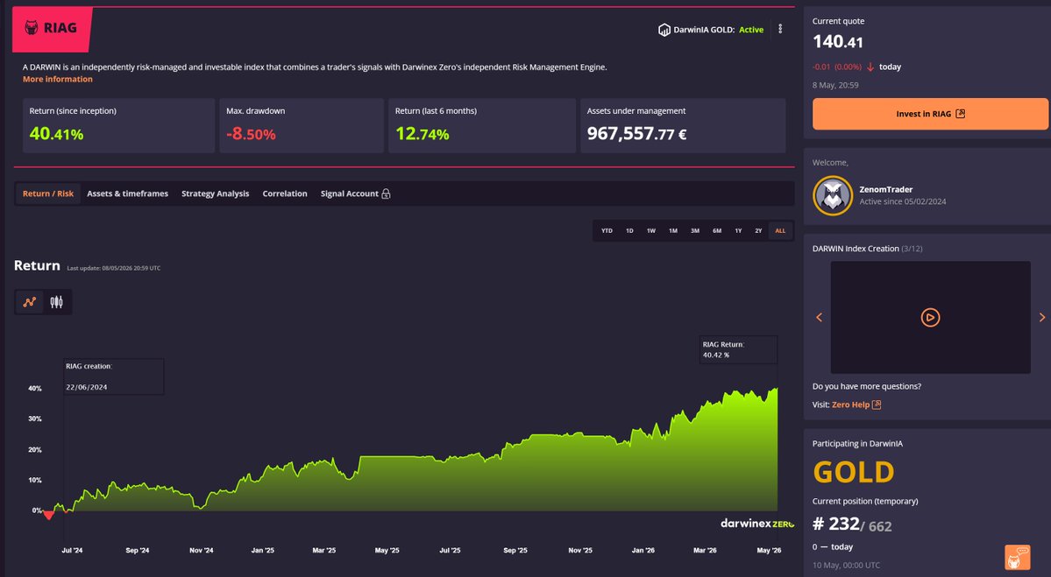
Task: Click the GOLD participation label
Action: point(853,473)
